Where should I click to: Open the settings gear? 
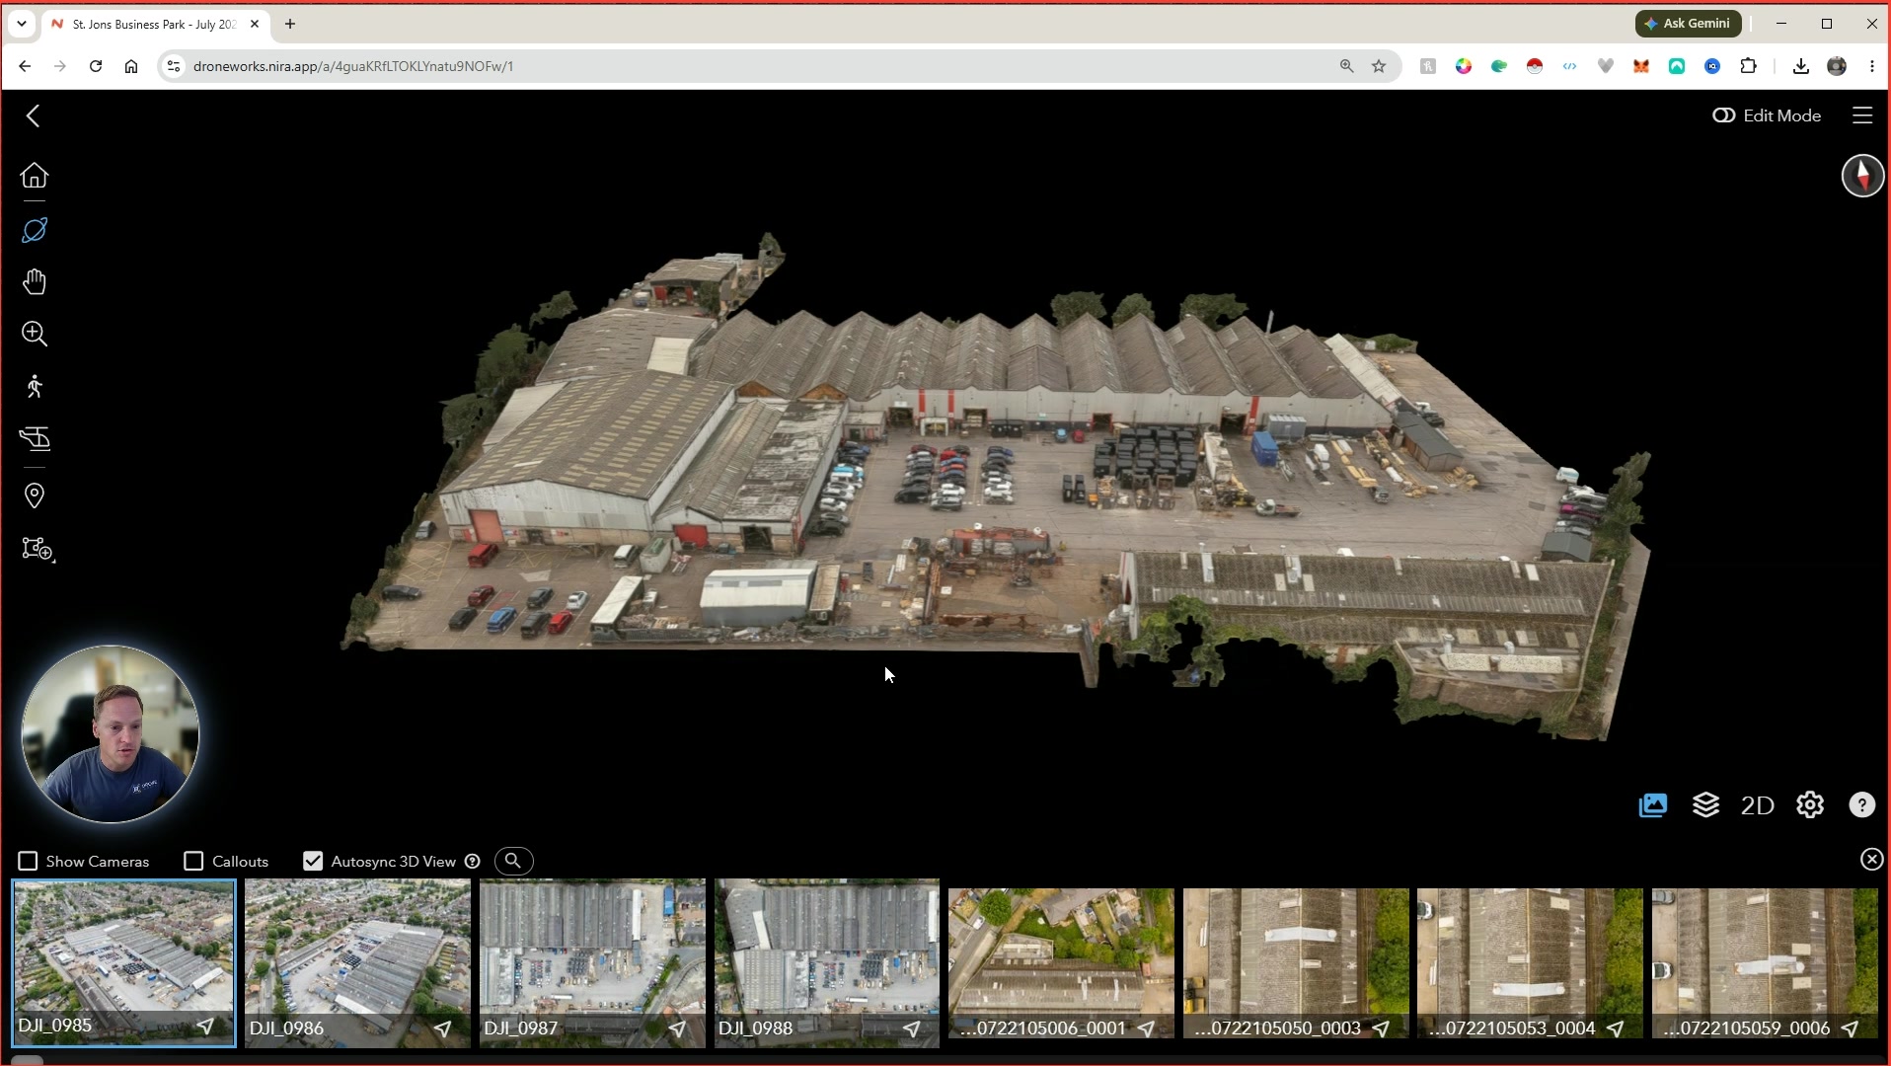click(1810, 805)
